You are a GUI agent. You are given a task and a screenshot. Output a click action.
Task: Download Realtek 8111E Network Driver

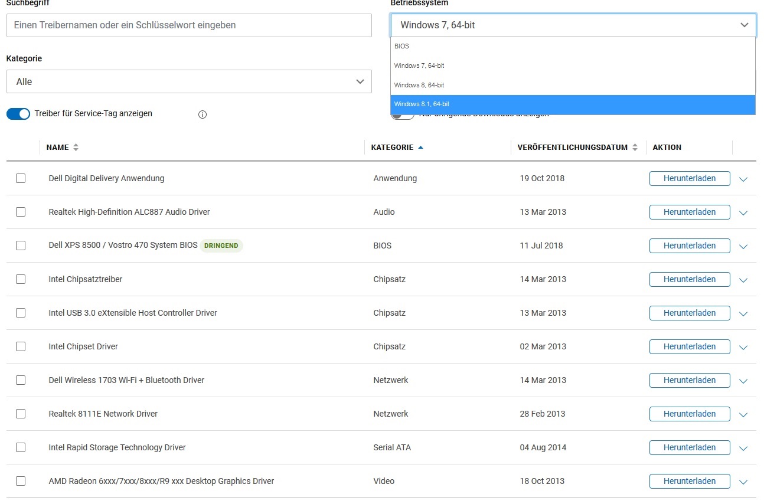[690, 414]
